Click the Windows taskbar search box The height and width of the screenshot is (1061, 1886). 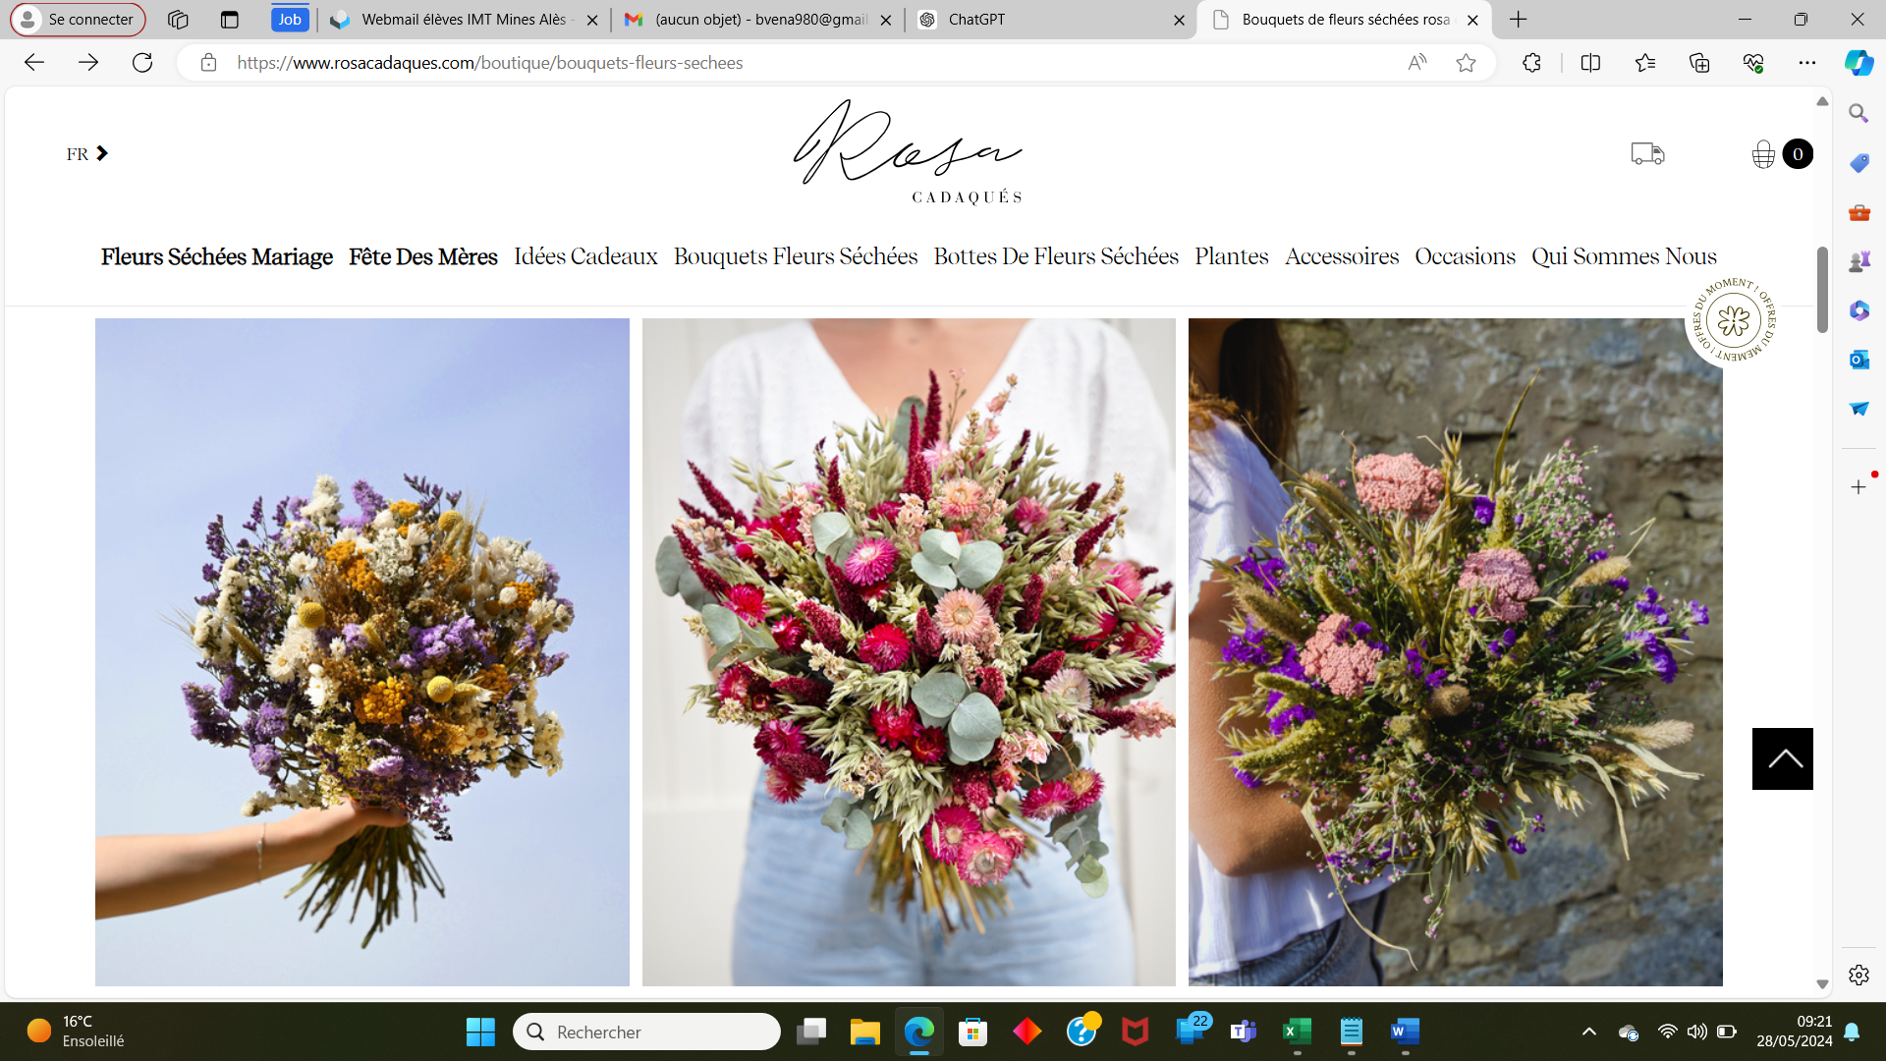click(646, 1032)
